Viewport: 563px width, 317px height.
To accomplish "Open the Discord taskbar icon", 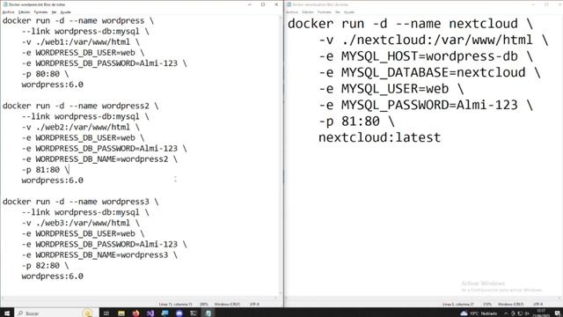I will pos(179,313).
